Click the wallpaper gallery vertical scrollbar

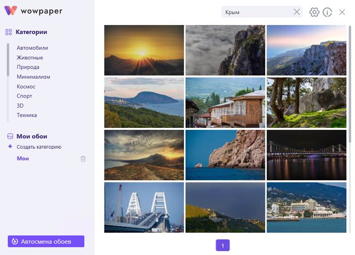[x=350, y=85]
